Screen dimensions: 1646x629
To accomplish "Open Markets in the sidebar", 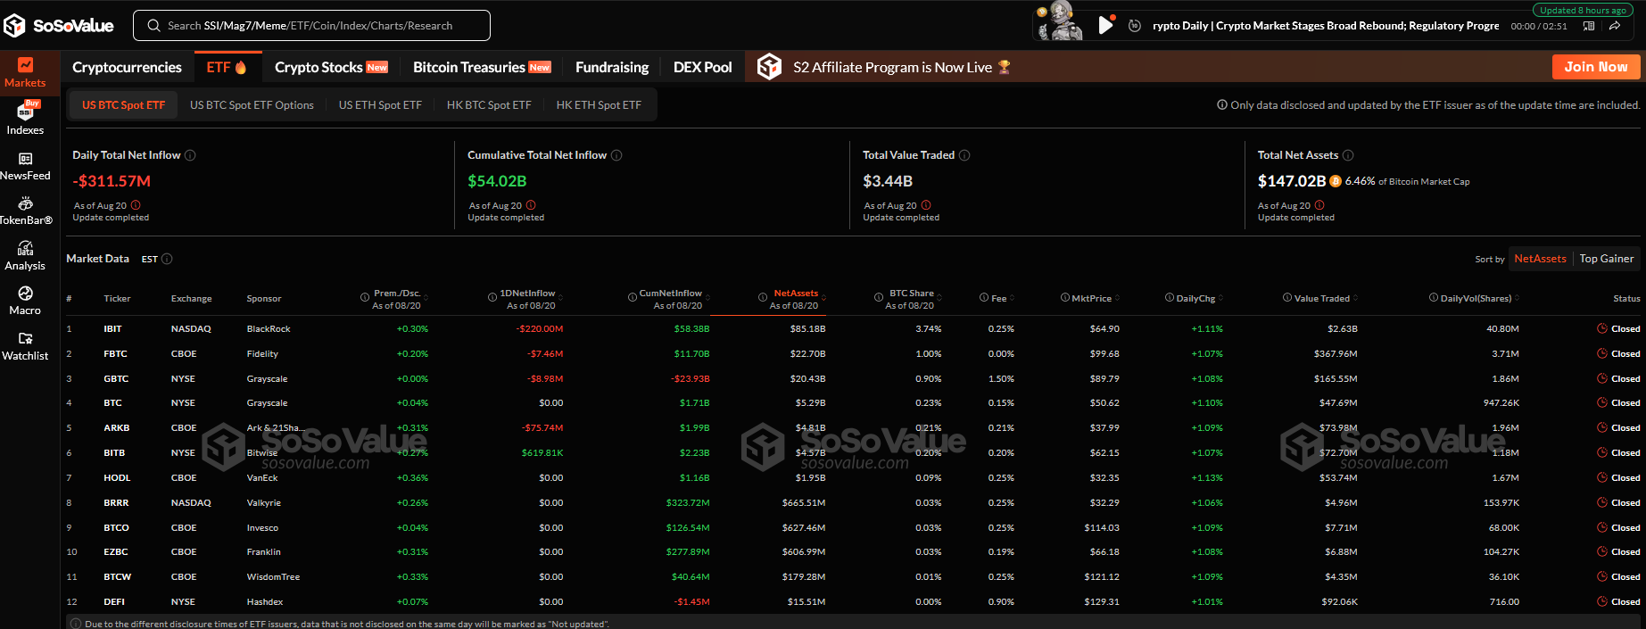I will point(25,73).
